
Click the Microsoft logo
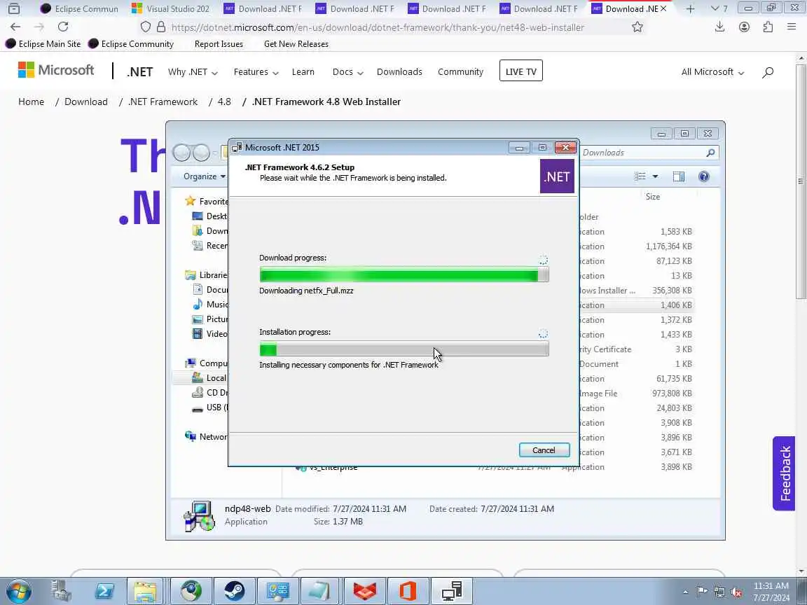tap(56, 70)
